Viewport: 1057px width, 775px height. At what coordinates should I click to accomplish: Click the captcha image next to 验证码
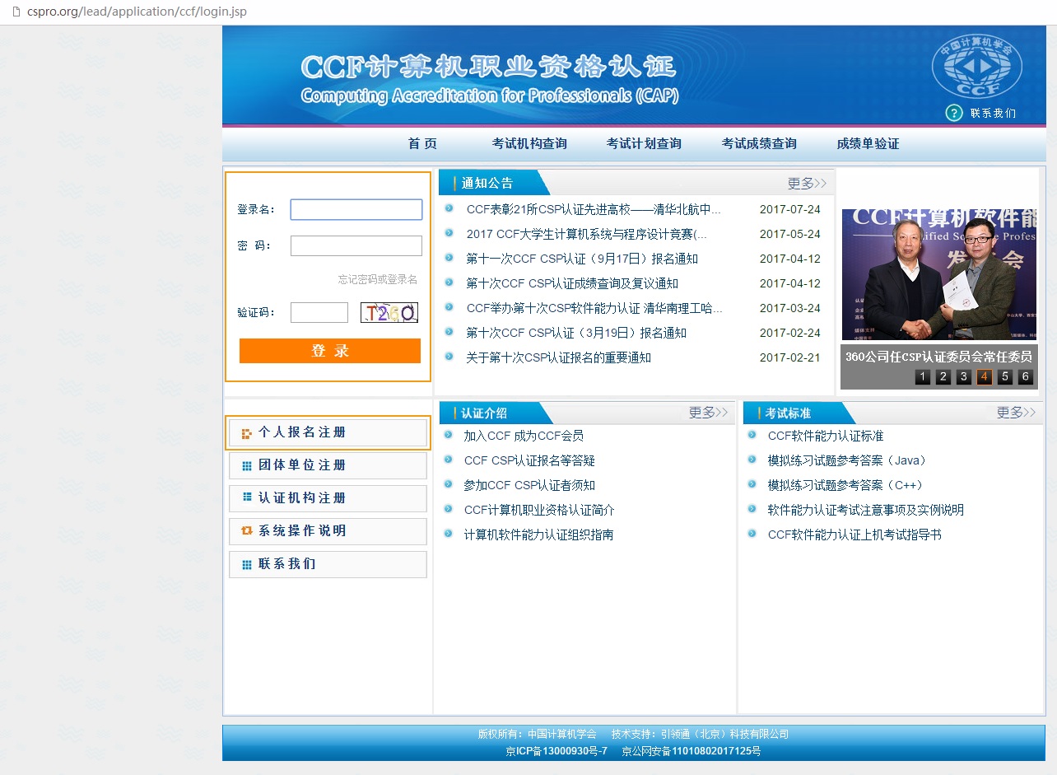point(389,312)
